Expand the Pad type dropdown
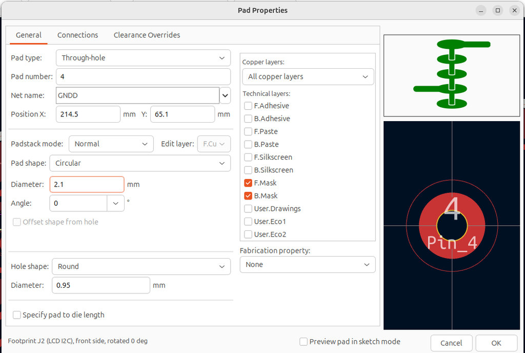525x353 pixels. (x=143, y=58)
